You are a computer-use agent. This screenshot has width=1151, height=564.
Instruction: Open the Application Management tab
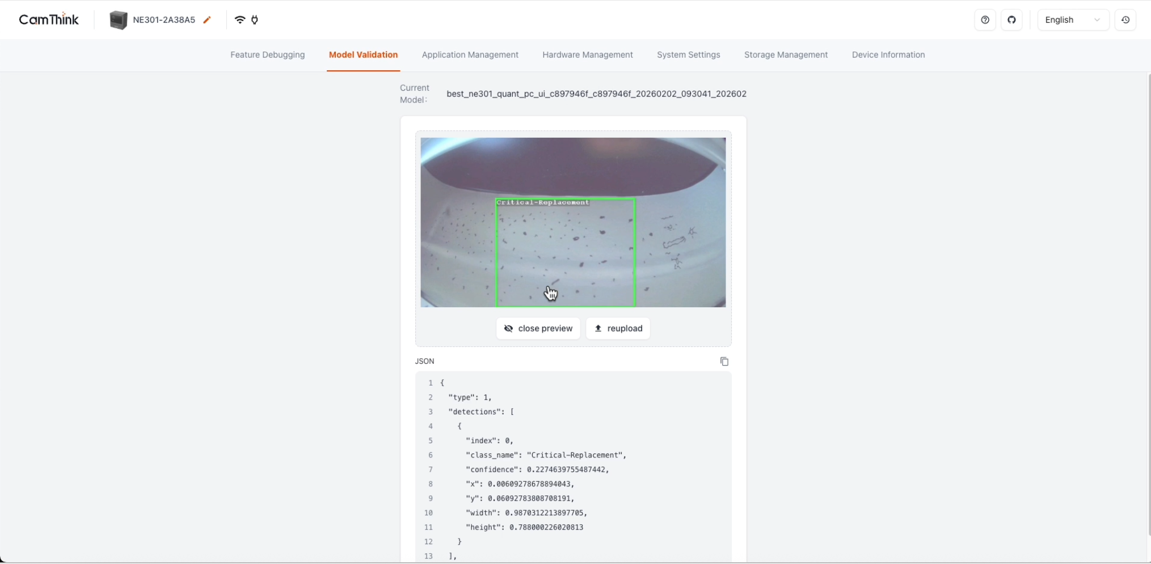coord(470,55)
